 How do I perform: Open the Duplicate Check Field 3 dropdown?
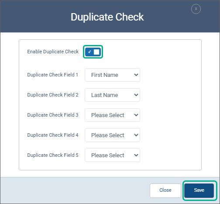[112, 115]
